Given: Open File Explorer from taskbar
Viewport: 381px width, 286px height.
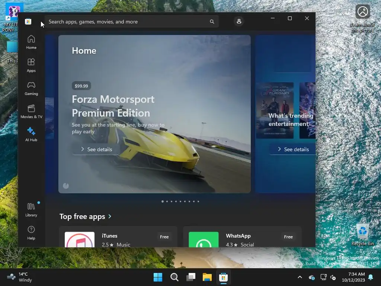Looking at the screenshot, I should click(x=207, y=277).
